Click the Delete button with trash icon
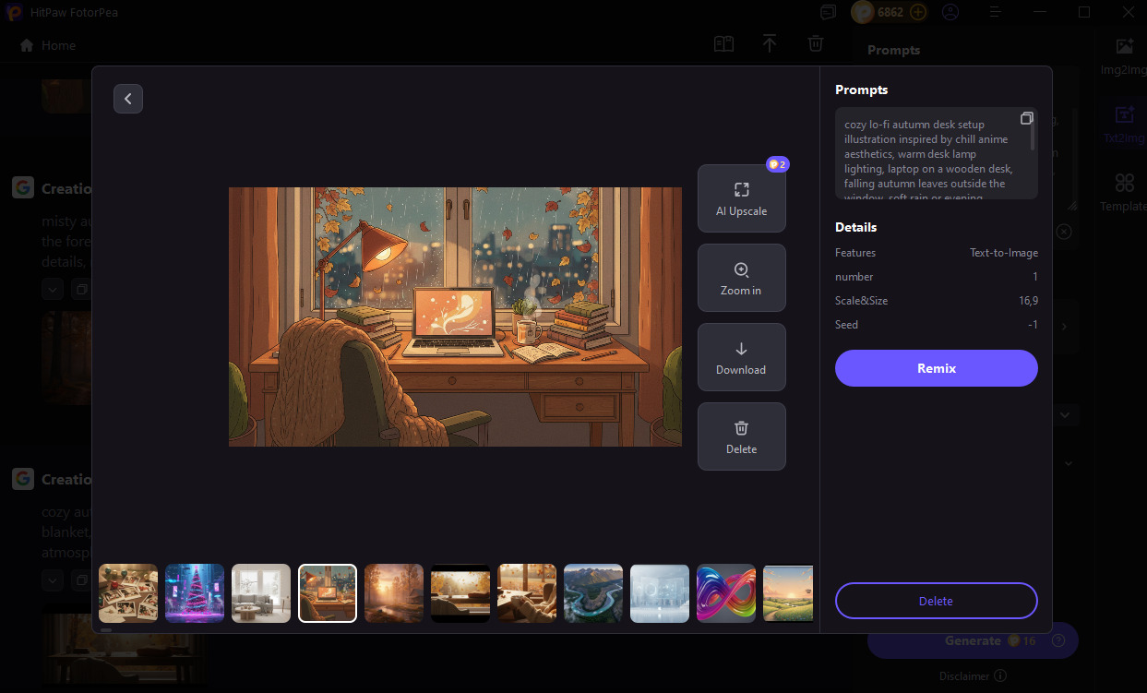The height and width of the screenshot is (693, 1147). tap(741, 436)
